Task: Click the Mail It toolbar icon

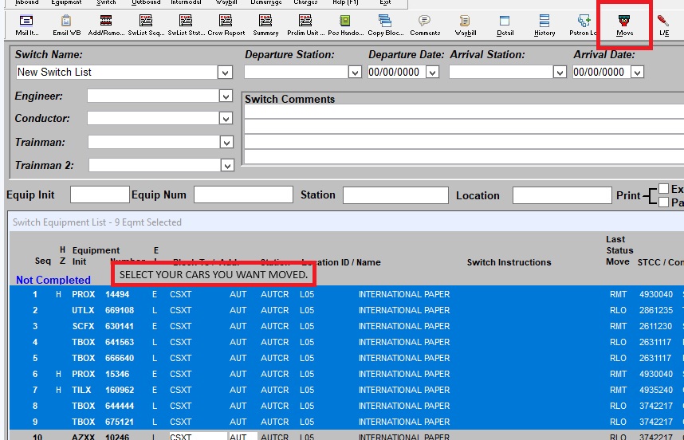Action: coord(26,26)
